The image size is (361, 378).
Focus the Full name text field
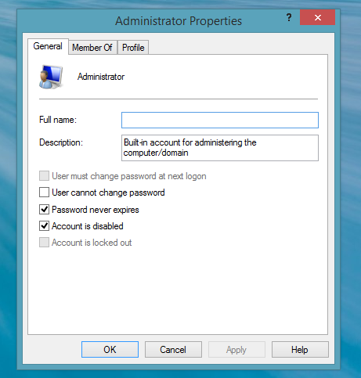tap(220, 120)
